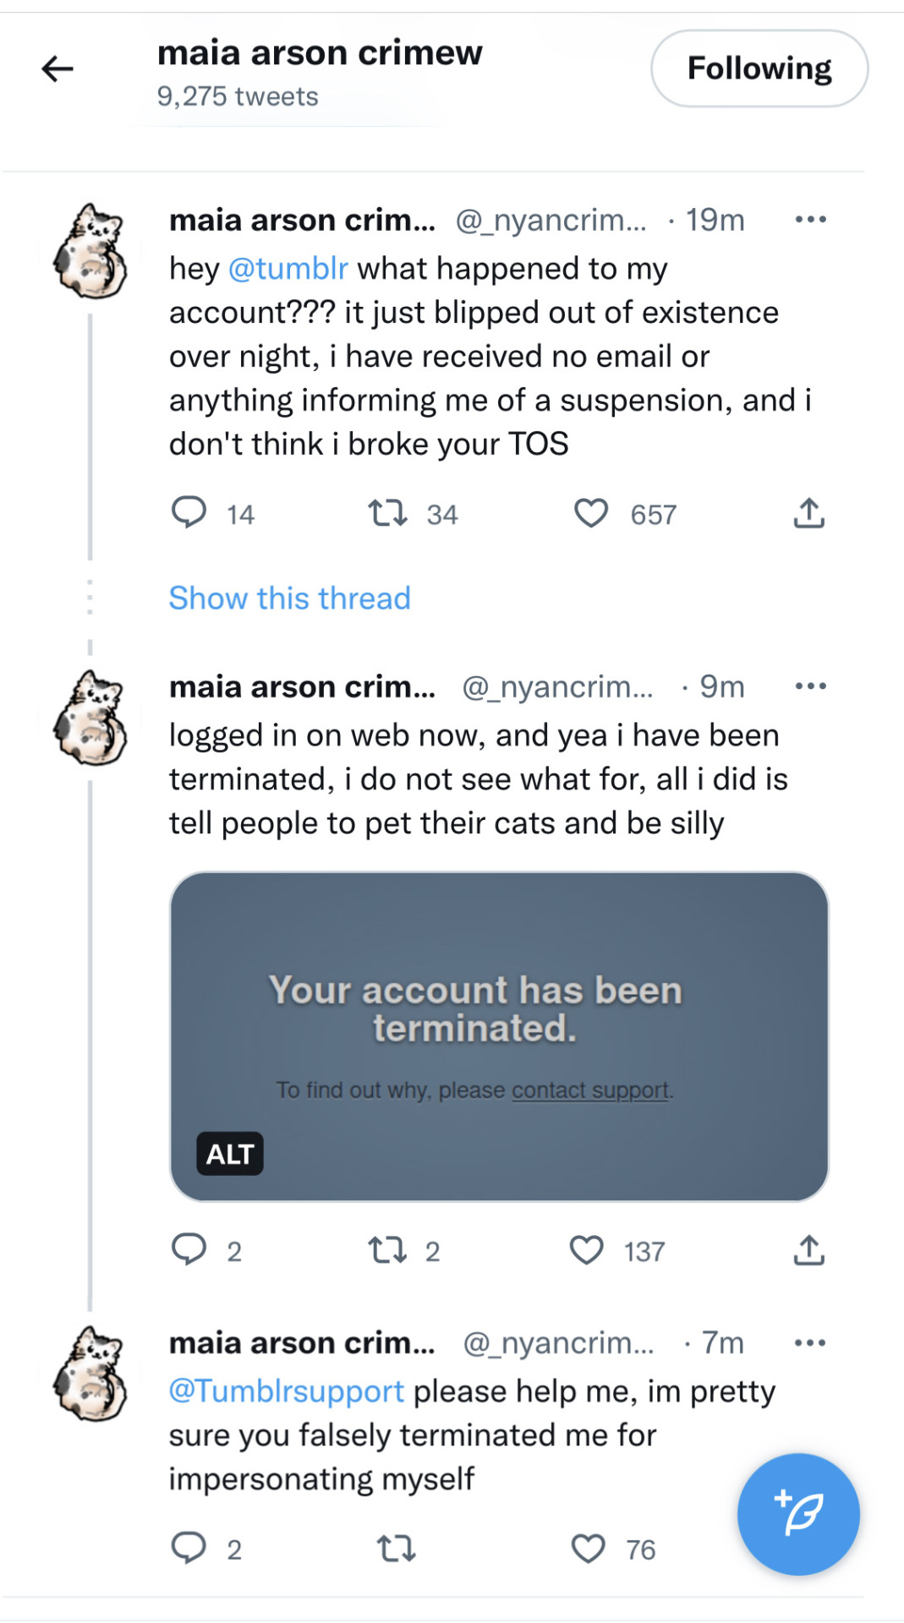Viewport: 904px width, 1623px height.
Task: Open reply on the 19m tweet
Action: pos(189,512)
